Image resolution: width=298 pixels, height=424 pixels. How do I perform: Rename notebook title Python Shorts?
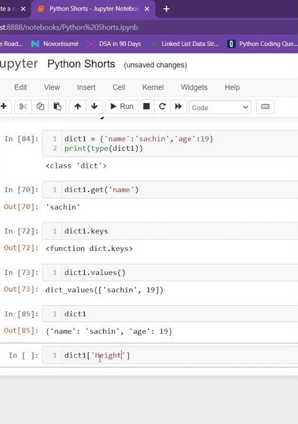(x=81, y=64)
